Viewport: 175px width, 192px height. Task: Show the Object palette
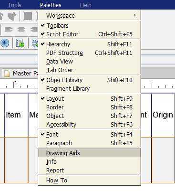89,116
